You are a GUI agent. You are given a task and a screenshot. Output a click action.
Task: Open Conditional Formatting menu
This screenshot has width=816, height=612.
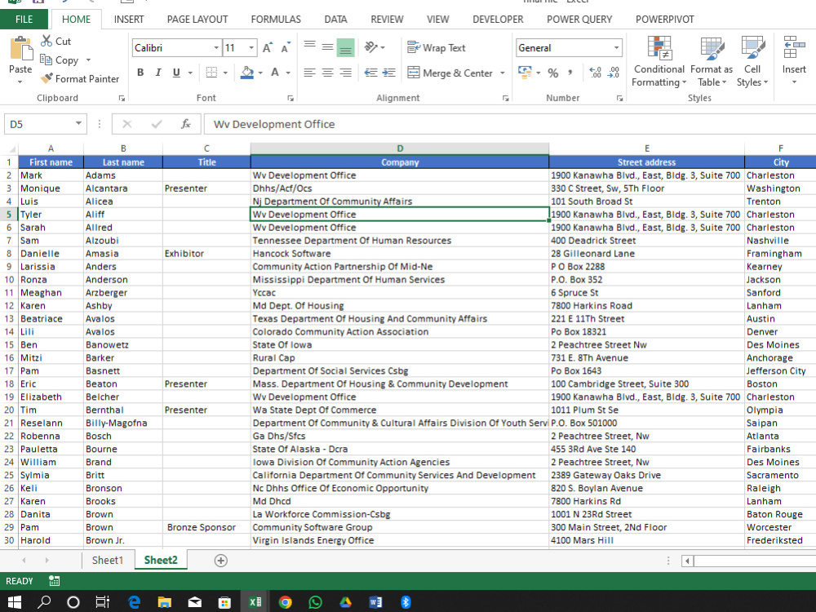click(659, 61)
